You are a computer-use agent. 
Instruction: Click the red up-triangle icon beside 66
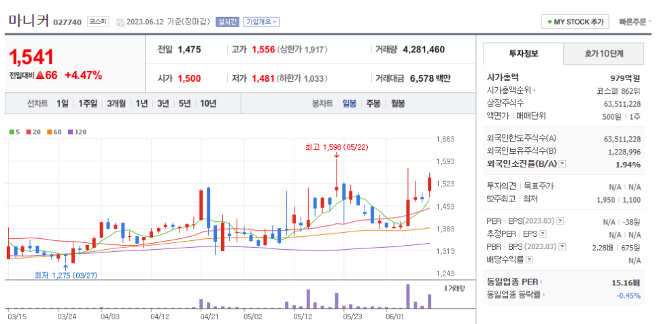point(40,76)
